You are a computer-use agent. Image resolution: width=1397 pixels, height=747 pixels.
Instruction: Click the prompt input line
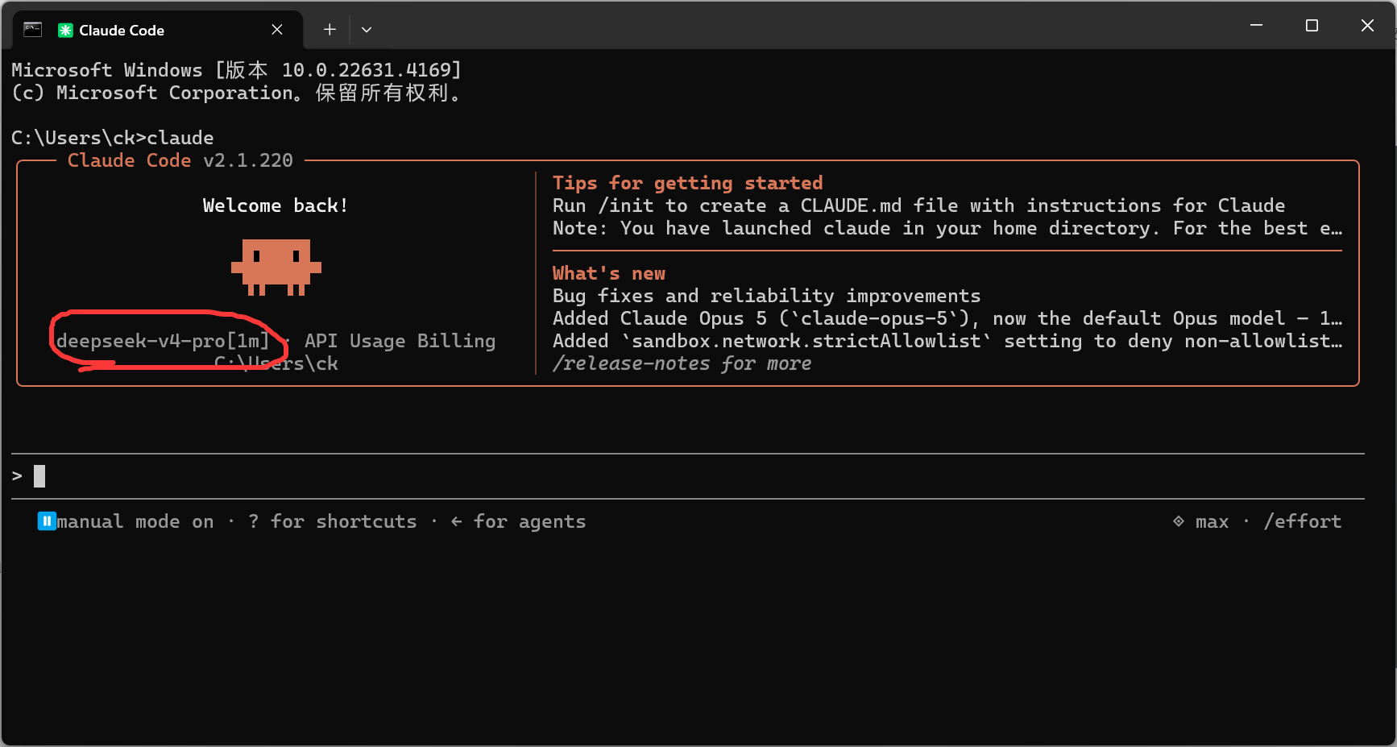[688, 476]
